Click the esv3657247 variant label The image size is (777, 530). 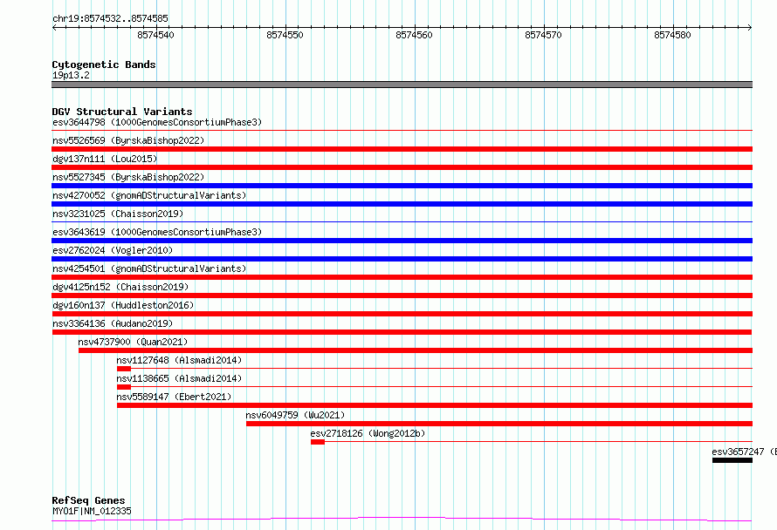point(744,452)
